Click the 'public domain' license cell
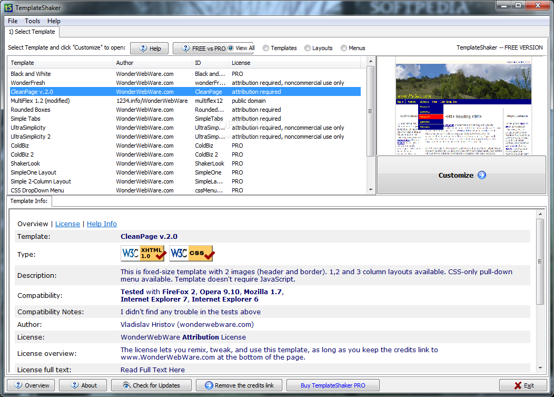Image resolution: width=554 pixels, height=397 pixels. click(249, 101)
